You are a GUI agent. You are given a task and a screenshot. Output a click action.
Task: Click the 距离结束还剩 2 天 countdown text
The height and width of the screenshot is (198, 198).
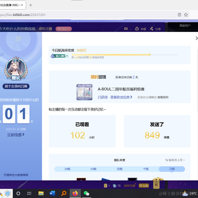pos(127,77)
